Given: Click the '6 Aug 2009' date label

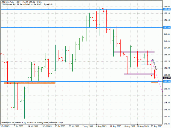Looking at the screenshot, I should 101,126.
